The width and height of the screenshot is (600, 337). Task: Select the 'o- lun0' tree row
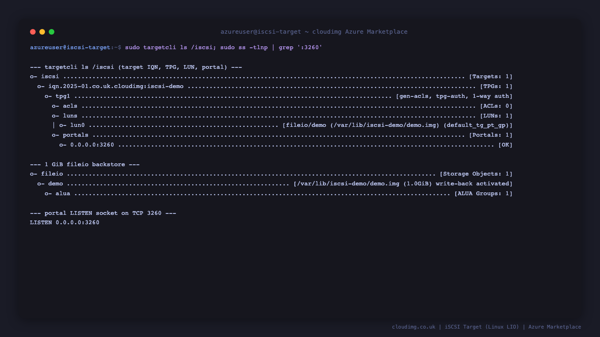pos(282,125)
